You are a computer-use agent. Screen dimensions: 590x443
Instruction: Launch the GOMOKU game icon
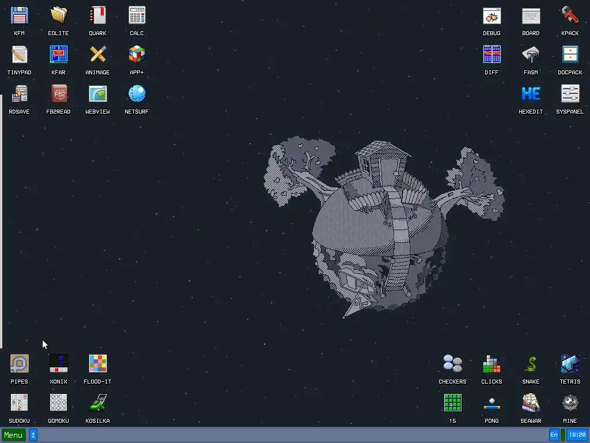(x=58, y=403)
